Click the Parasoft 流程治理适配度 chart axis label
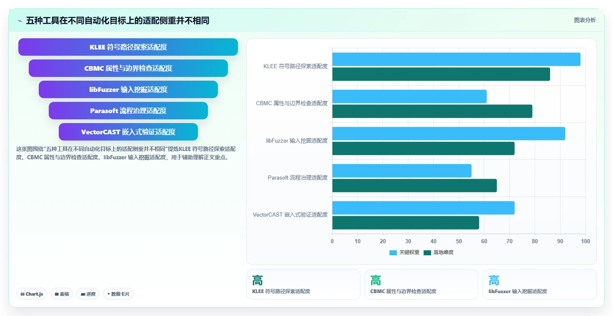 tap(298, 178)
